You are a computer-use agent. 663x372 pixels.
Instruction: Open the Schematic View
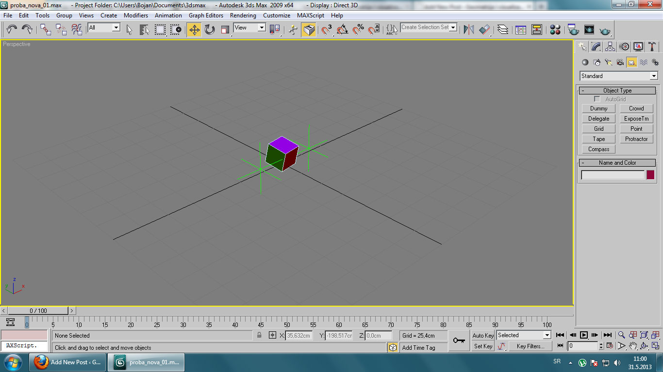[536, 30]
